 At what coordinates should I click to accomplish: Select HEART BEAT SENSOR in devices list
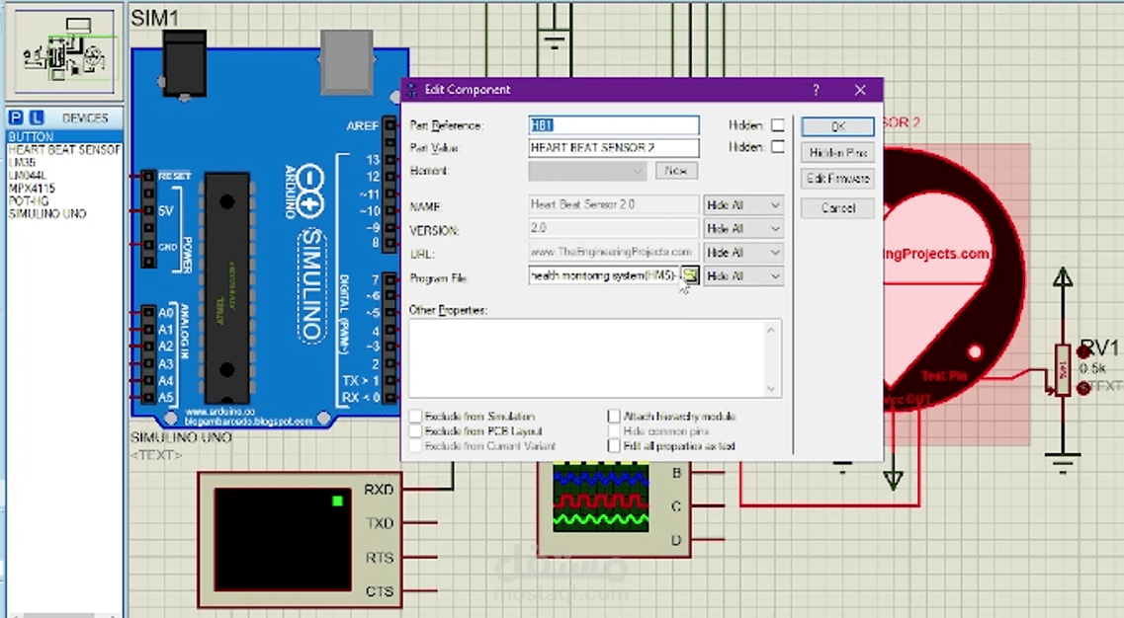(x=64, y=150)
